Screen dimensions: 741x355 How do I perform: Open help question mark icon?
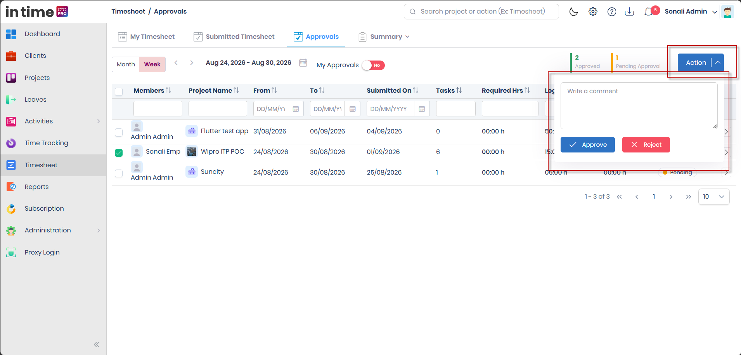point(612,12)
